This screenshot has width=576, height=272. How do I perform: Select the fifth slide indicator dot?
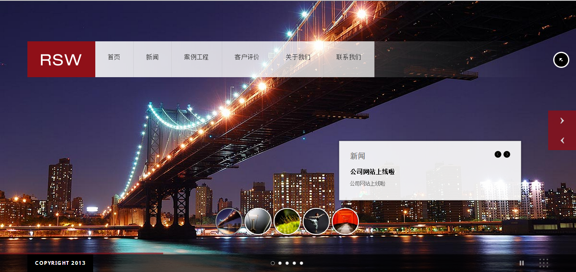[301, 263]
